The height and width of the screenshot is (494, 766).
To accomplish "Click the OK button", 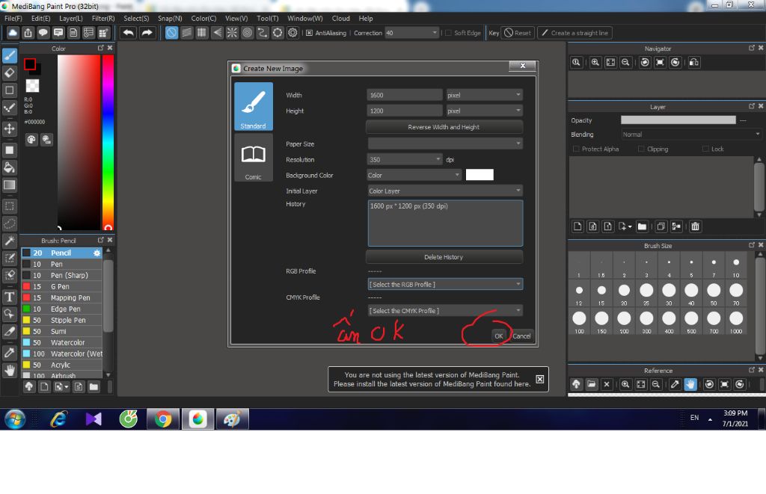I will (498, 336).
